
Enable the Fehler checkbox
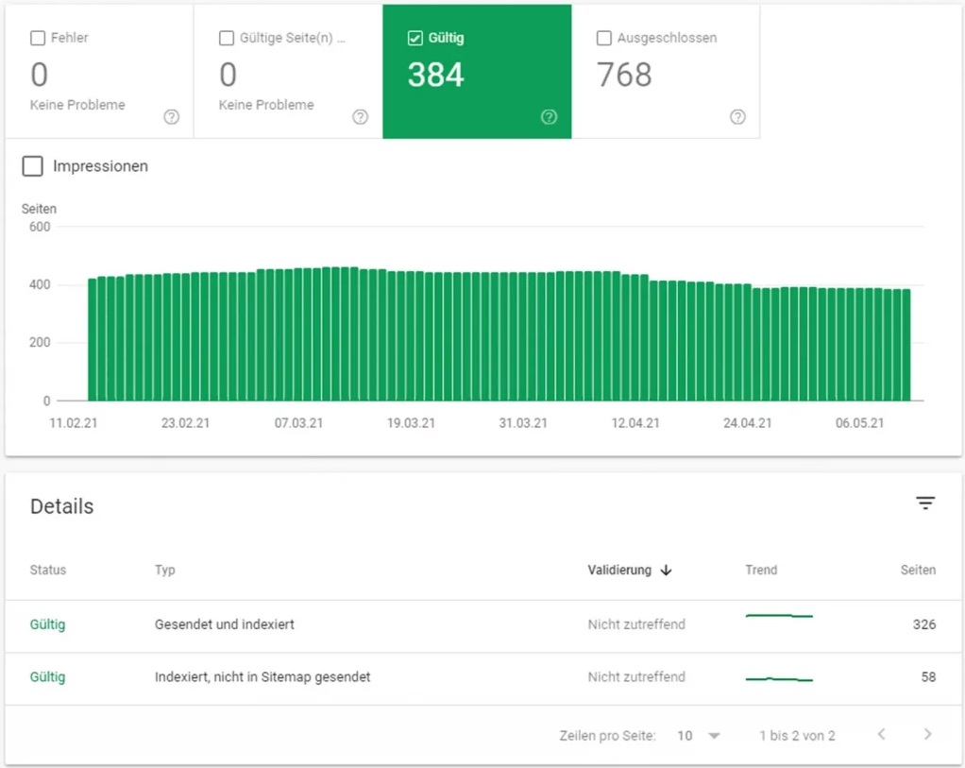pos(38,39)
